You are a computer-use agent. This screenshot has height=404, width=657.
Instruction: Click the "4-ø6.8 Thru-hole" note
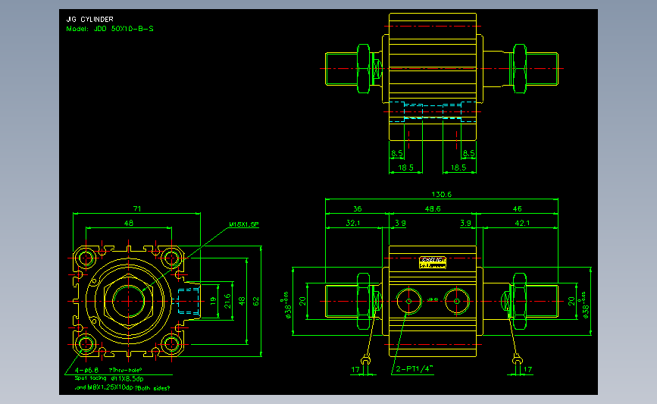coord(108,370)
